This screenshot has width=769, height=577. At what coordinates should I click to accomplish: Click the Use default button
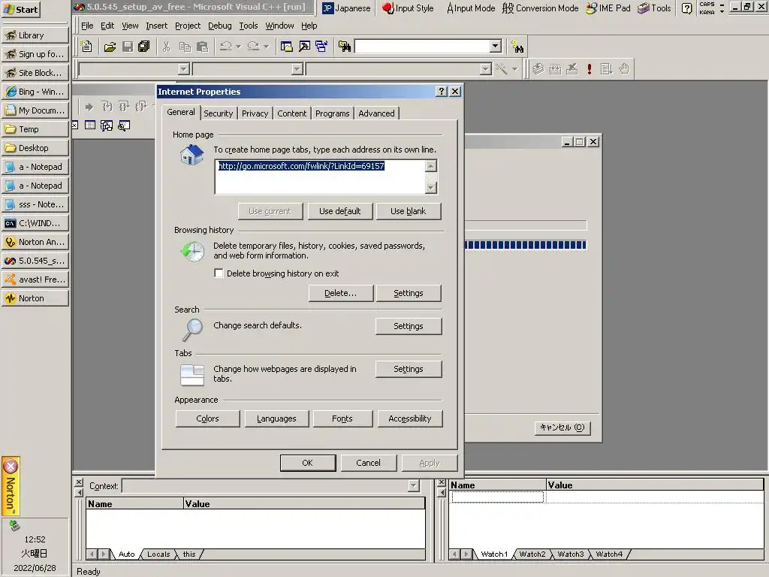pos(340,211)
